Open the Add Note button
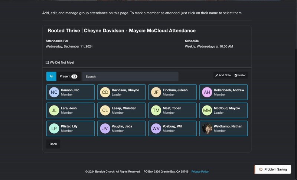The image size is (297, 180). 223,75
